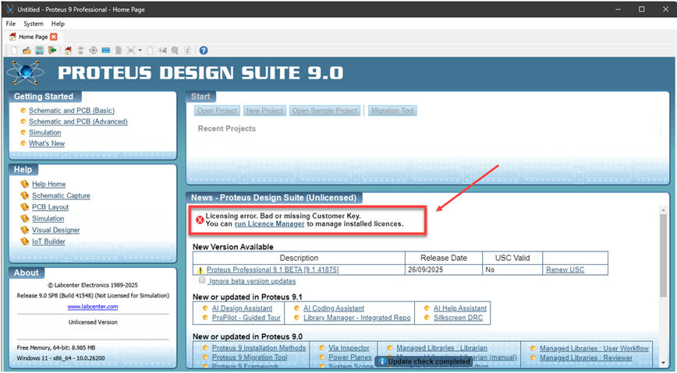Select the Home Page tab
This screenshot has width=677, height=373.
click(x=34, y=37)
